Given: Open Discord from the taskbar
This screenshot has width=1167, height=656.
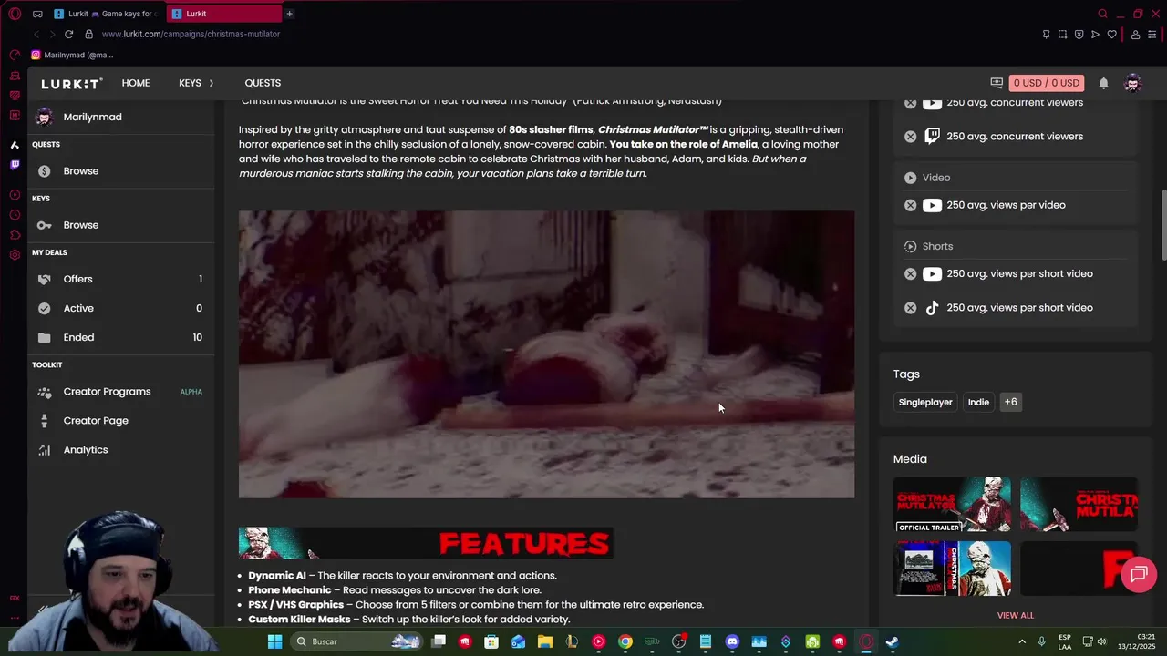Looking at the screenshot, I should 732,641.
